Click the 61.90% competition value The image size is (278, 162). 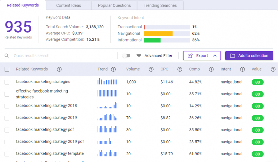coord(195,154)
